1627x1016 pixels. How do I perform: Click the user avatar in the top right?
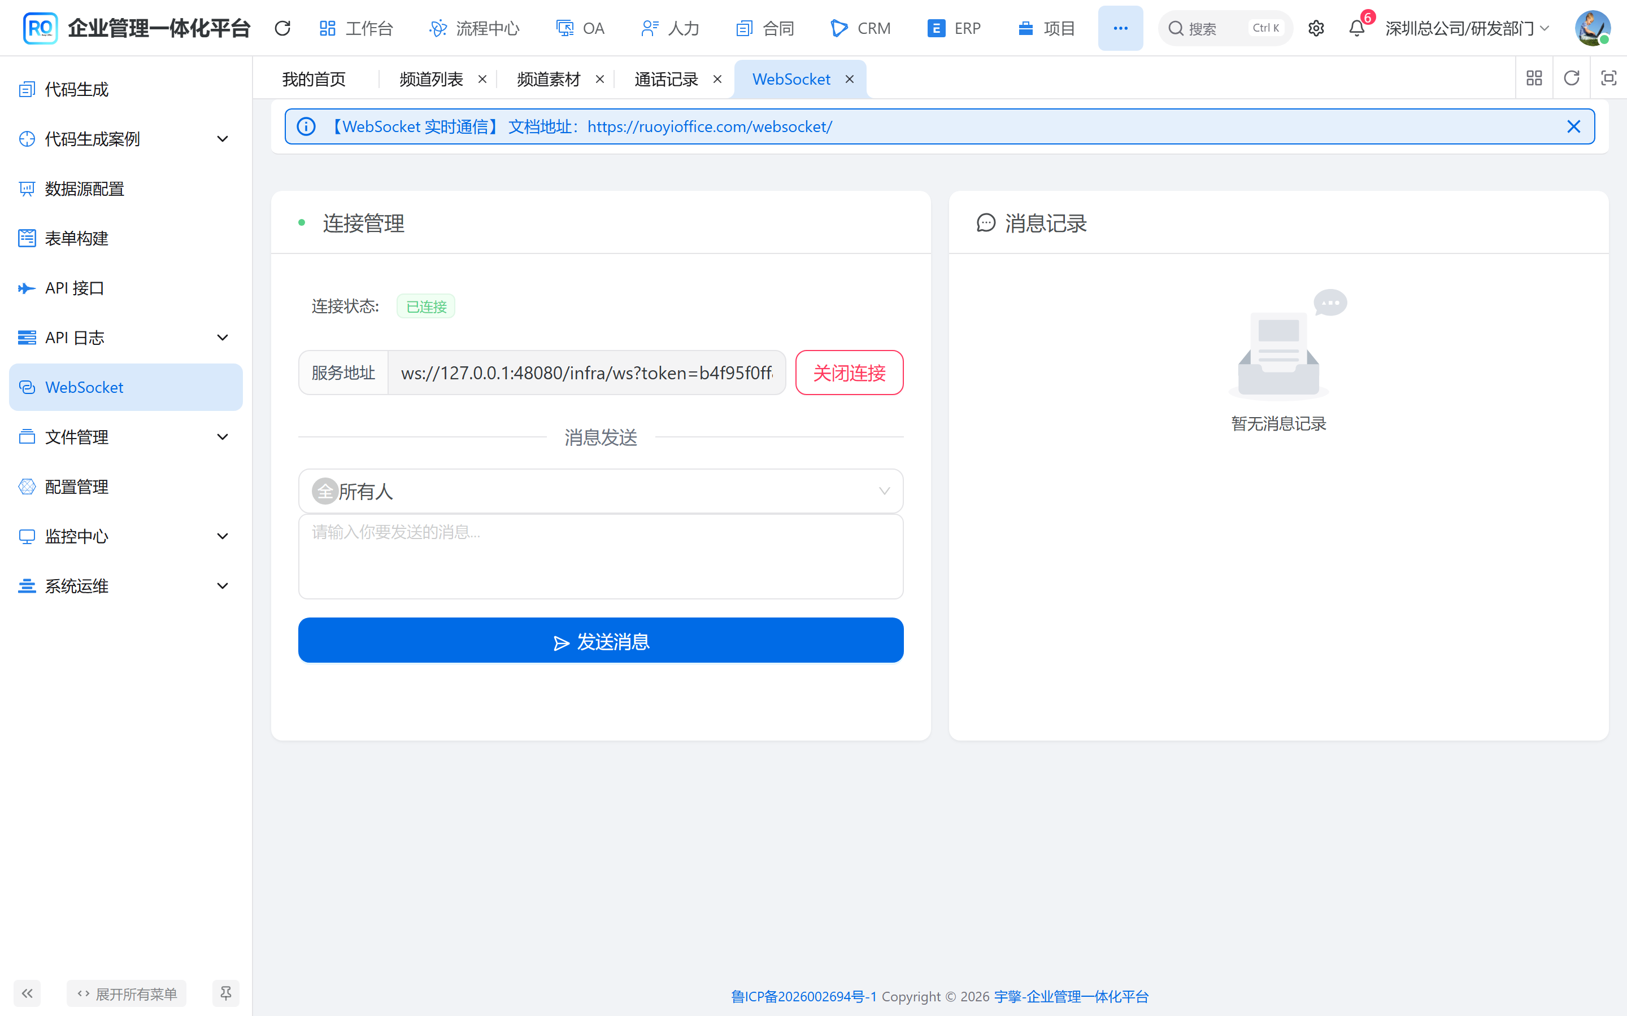point(1592,28)
